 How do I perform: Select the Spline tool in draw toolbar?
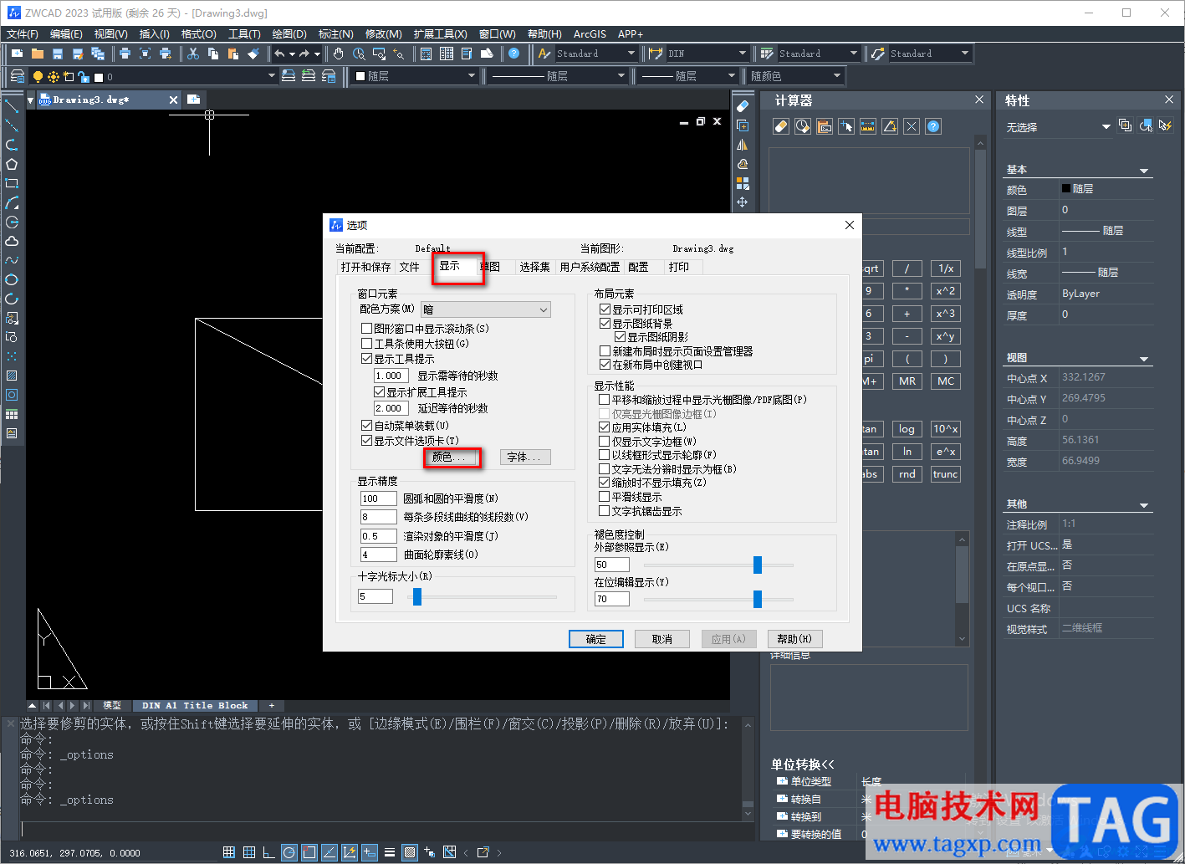12,260
